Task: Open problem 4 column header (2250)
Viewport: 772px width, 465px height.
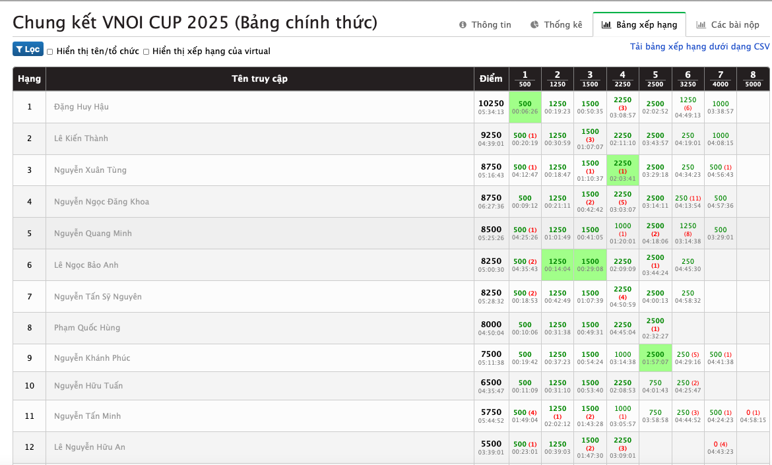Action: [622, 78]
